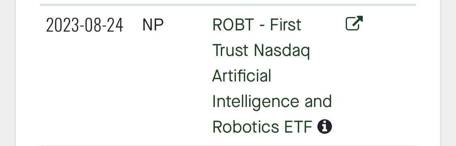Open the external link icon for ROBT
Image resolution: width=456 pixels, height=146 pixels.
[354, 23]
